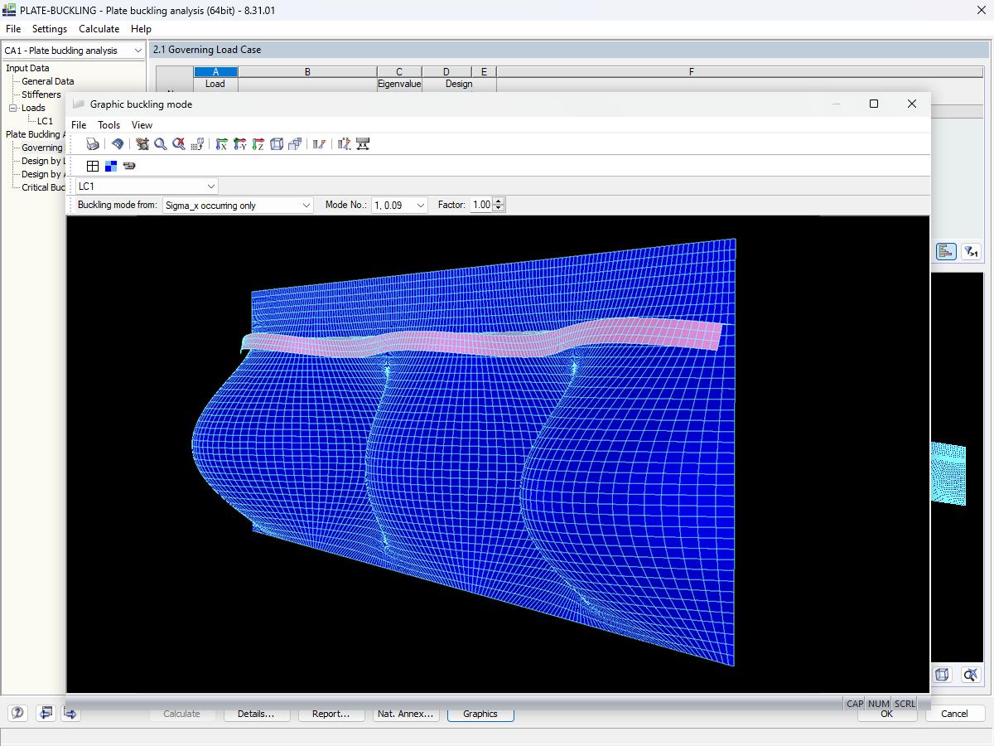The image size is (994, 746).
Task: Open the Details... dialog button
Action: (257, 714)
